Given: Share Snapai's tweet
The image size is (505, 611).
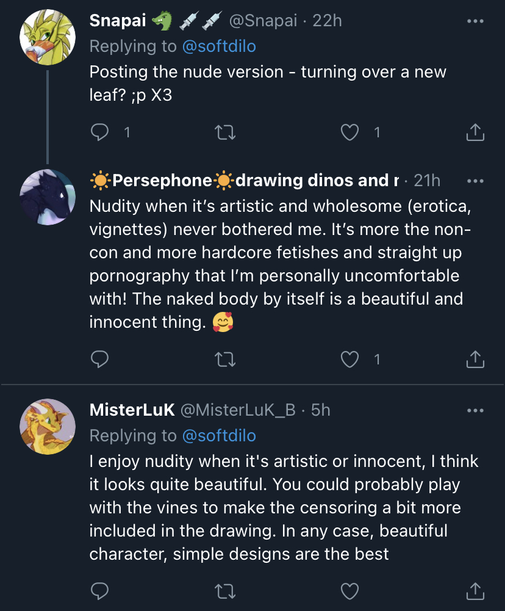Looking at the screenshot, I should pos(475,132).
